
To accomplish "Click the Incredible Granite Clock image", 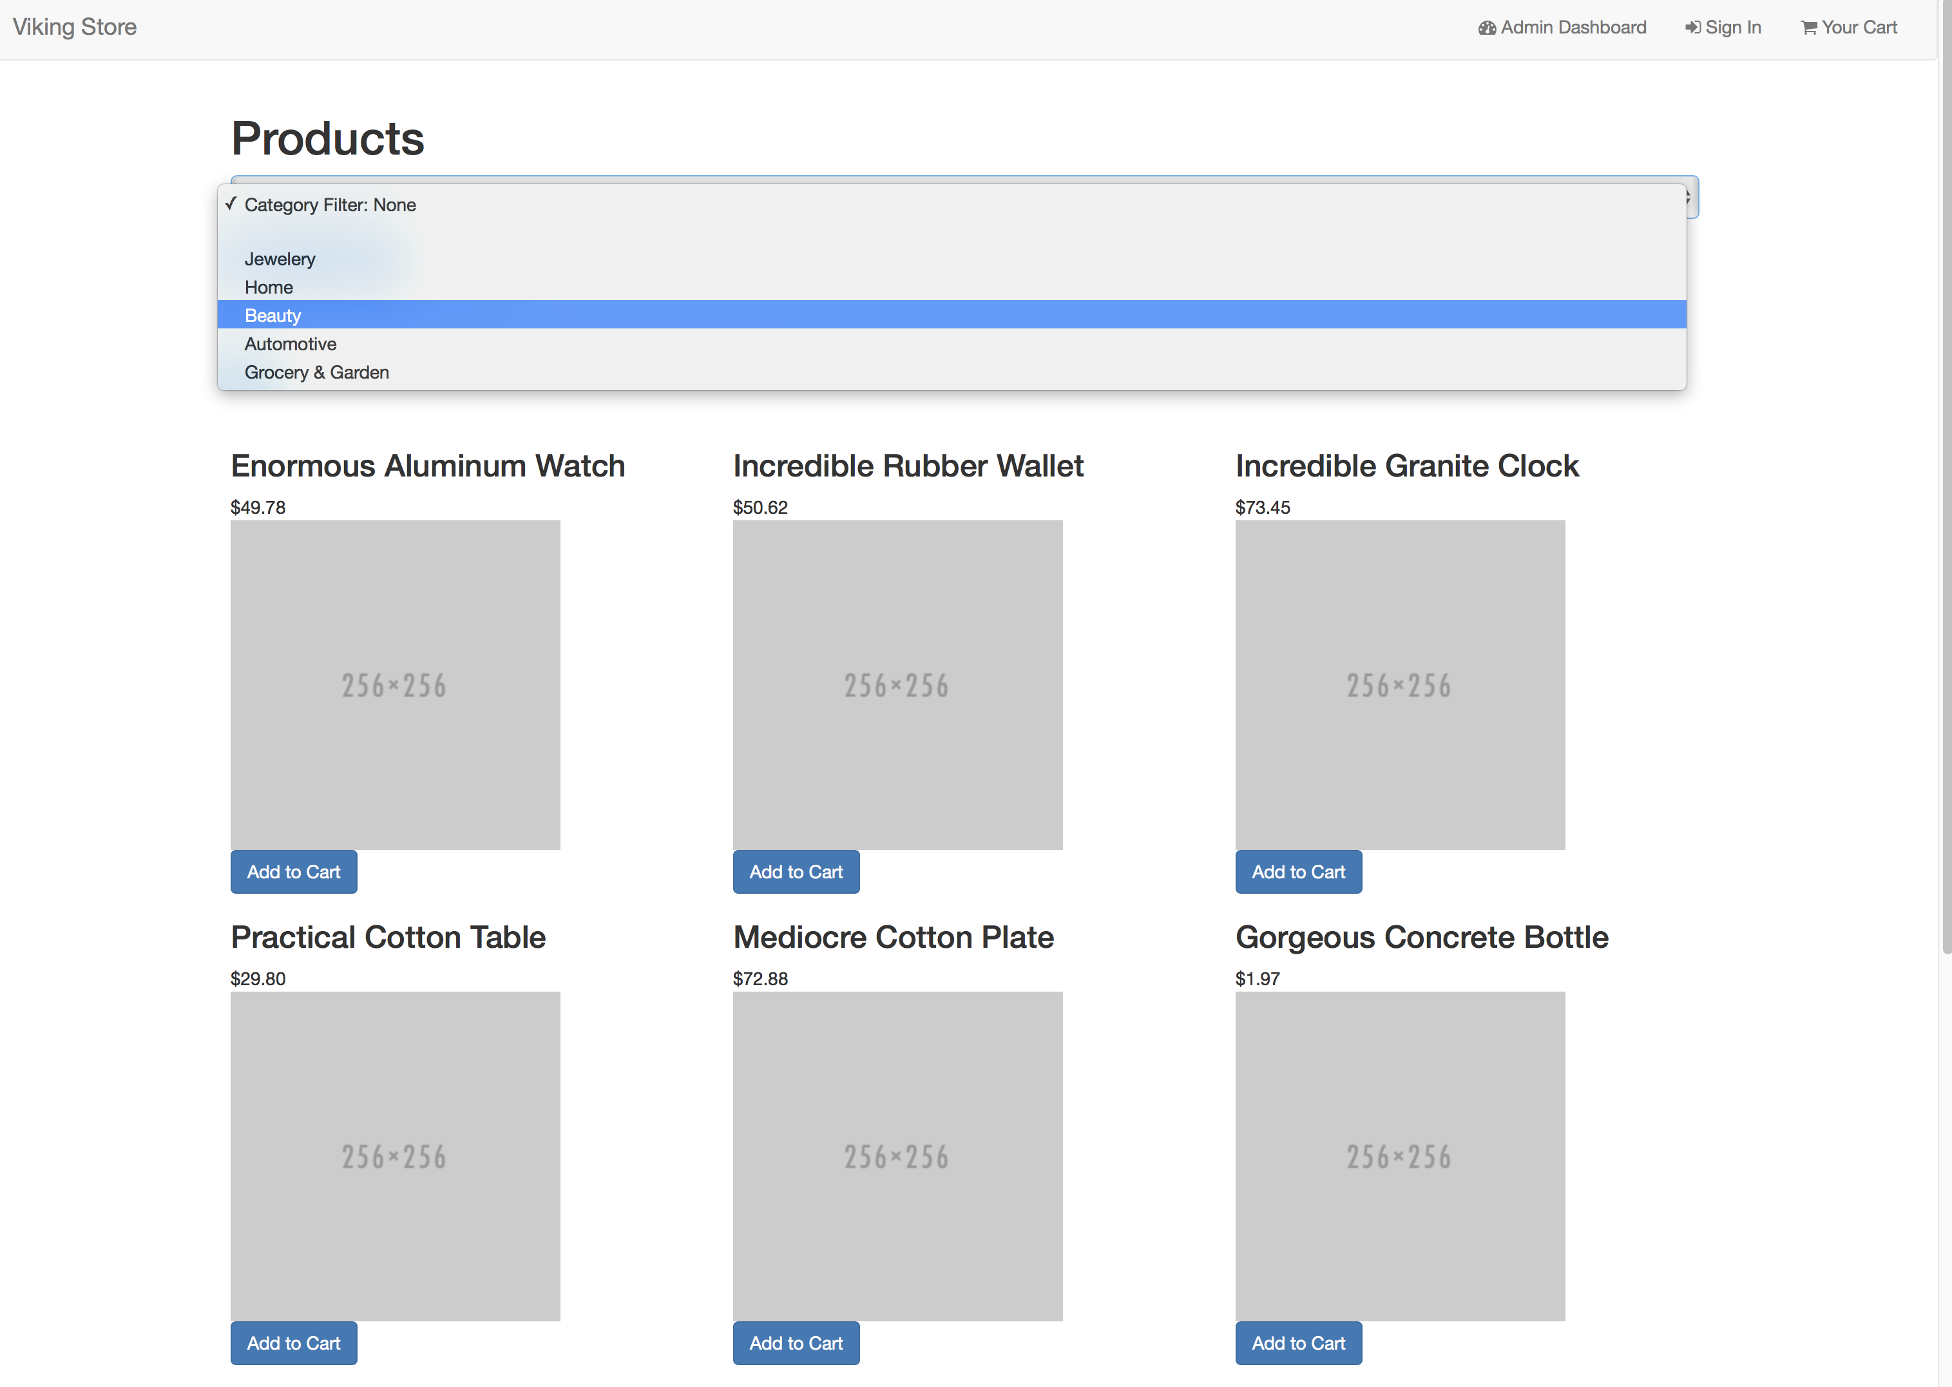I will 1400,685.
